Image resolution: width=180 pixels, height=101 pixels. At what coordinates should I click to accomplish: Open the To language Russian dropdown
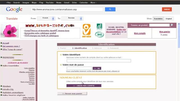coord(72,19)
